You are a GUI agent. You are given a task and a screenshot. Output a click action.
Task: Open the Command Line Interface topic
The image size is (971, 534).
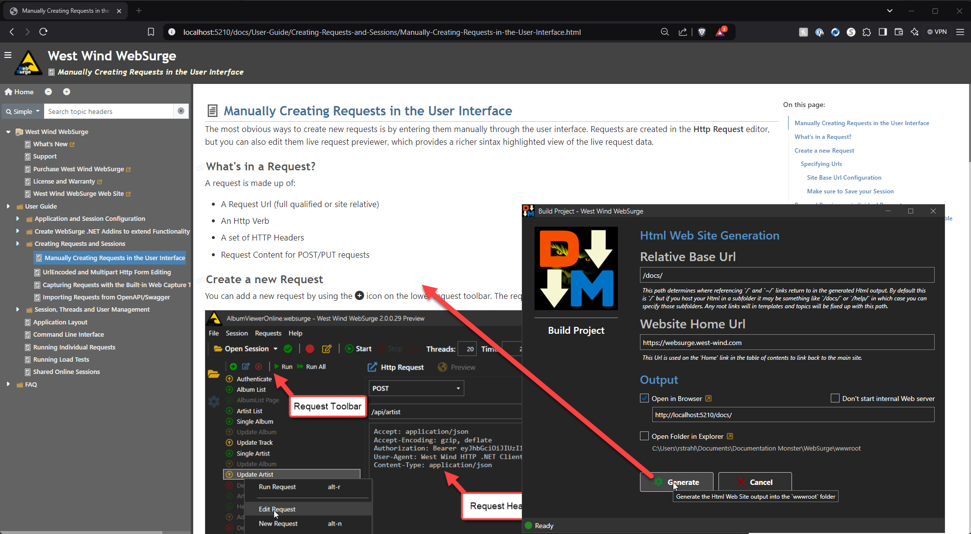click(x=69, y=334)
